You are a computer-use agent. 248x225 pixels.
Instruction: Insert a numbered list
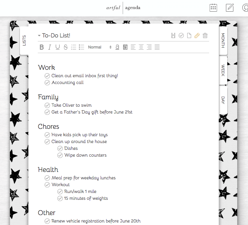coord(74,47)
